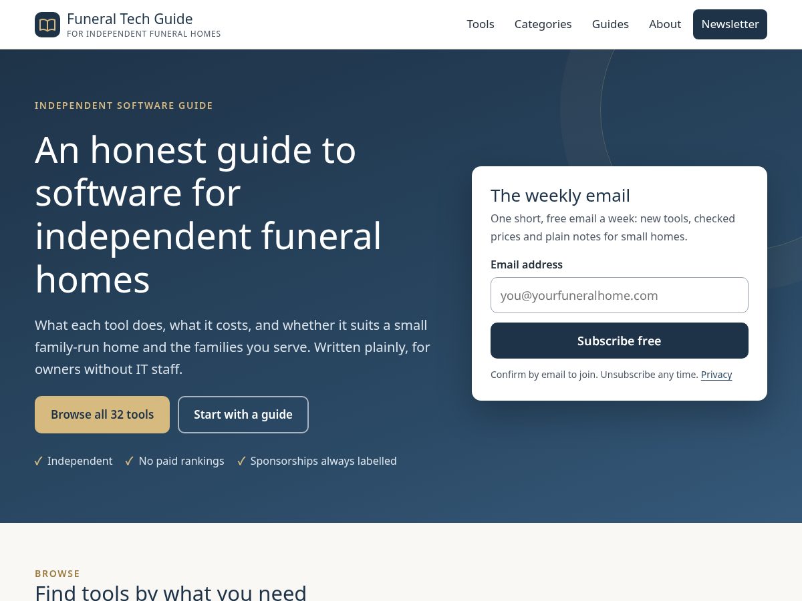Click 'Confirm by email to join' note
Screen dimensions: 802x601
coord(594,375)
